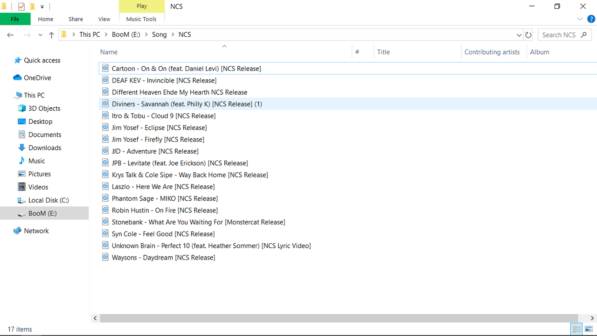Expand the chevron after This PC breadcrumb
The height and width of the screenshot is (336, 597).
coord(106,35)
